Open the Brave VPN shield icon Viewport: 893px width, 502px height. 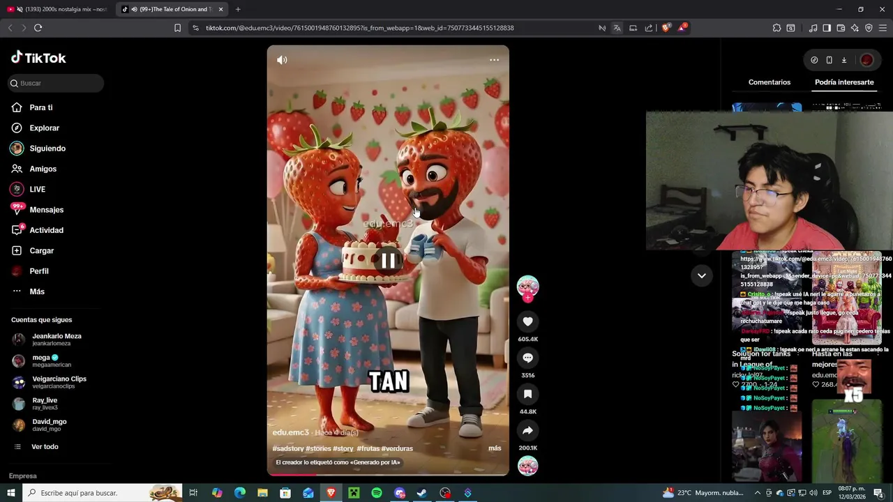869,28
